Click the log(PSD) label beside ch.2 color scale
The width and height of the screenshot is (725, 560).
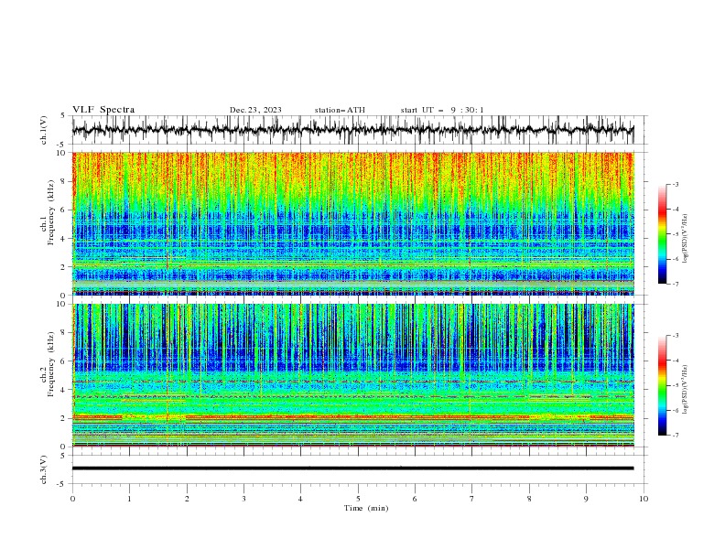(x=686, y=390)
